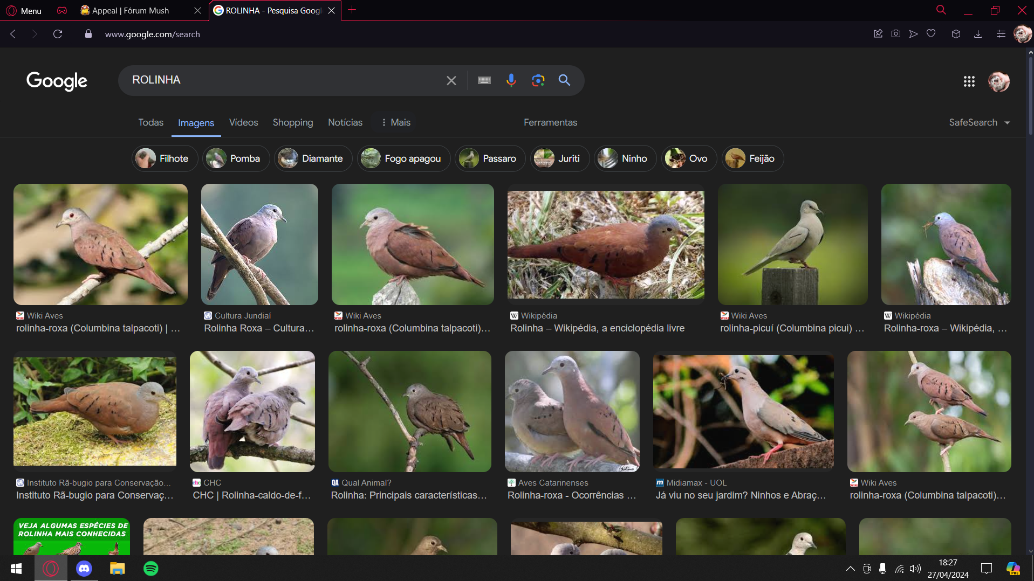Reload the current page
Viewport: 1034px width, 581px height.
coord(58,34)
